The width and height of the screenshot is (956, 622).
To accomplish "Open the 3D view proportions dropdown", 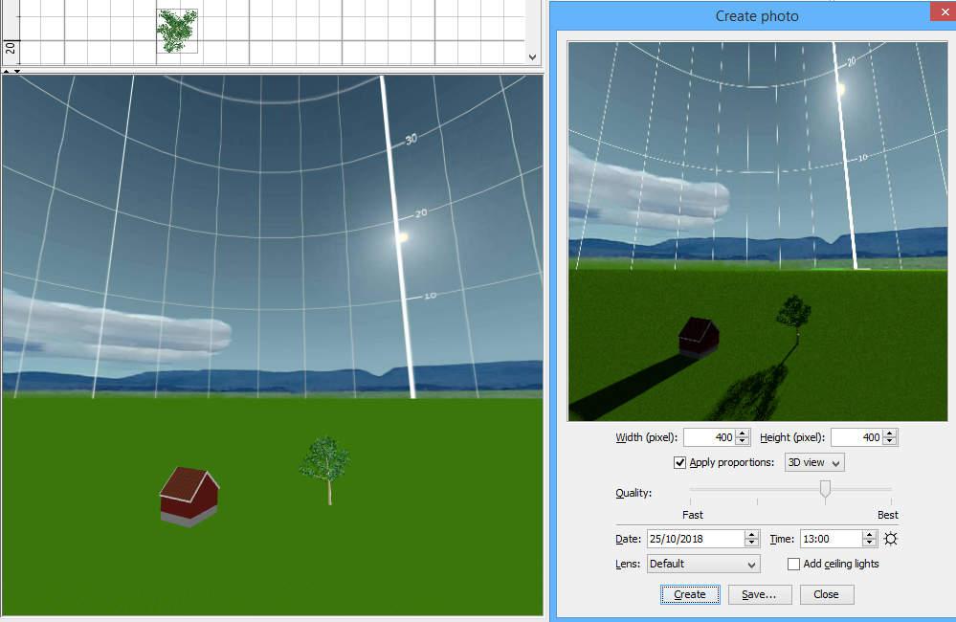I will tap(814, 462).
